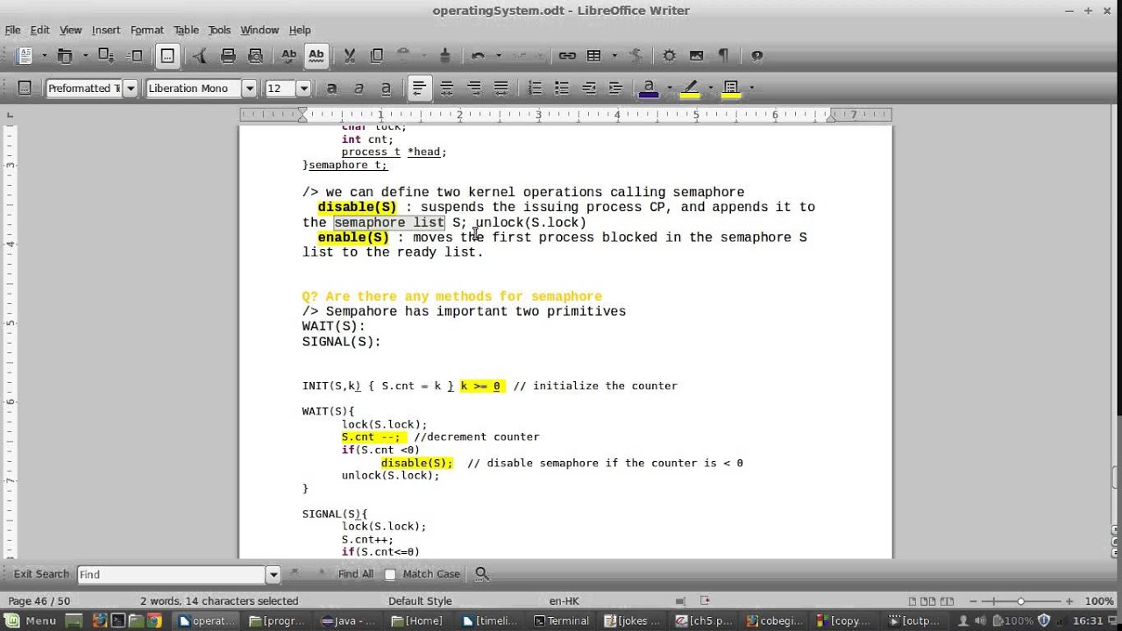Open the Tools menu
The height and width of the screenshot is (631, 1122).
point(219,30)
